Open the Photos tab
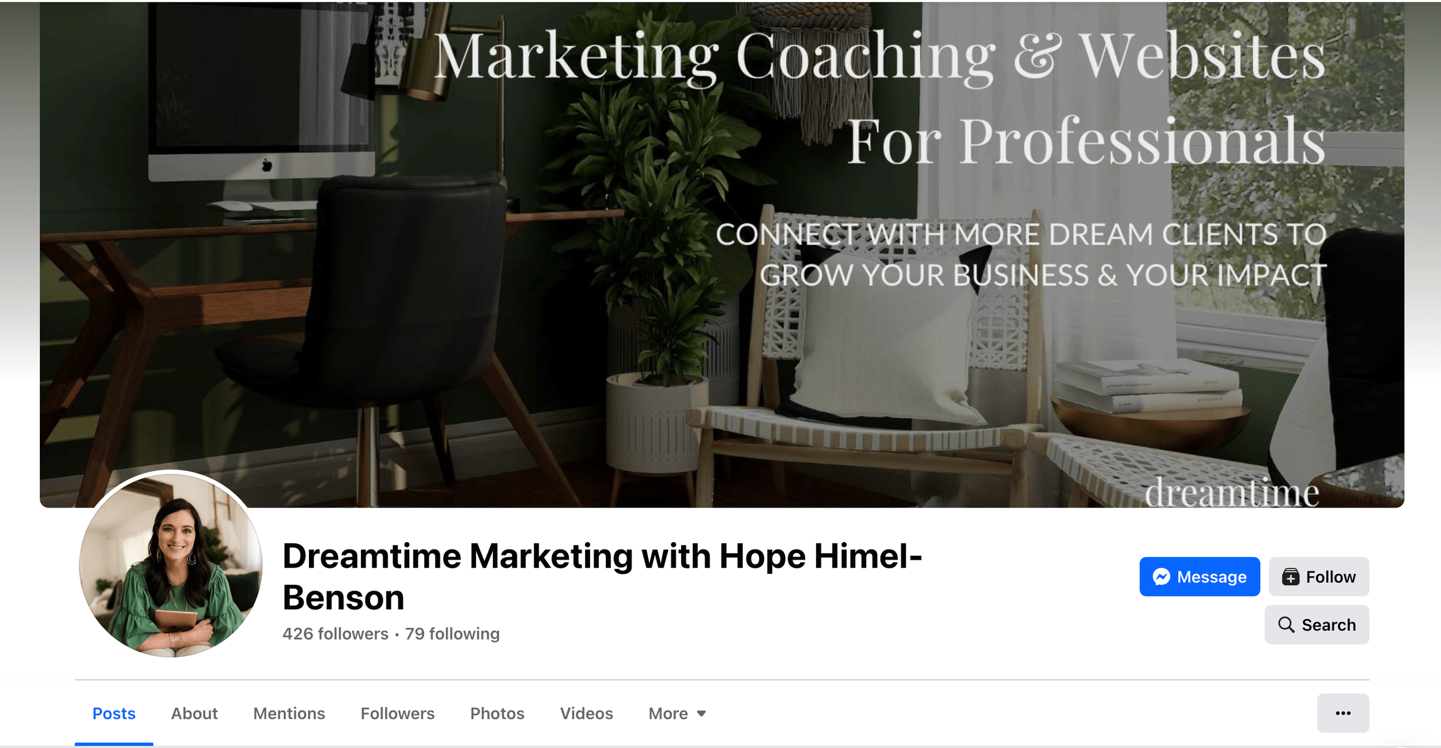1441x748 pixels. click(x=497, y=713)
